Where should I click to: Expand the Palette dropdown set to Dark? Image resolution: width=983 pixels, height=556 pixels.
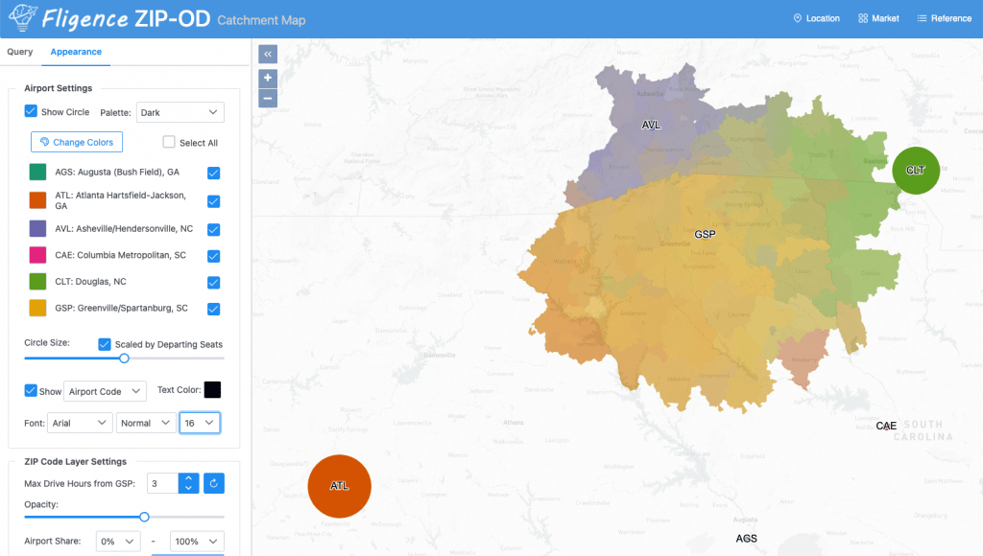pyautogui.click(x=180, y=112)
